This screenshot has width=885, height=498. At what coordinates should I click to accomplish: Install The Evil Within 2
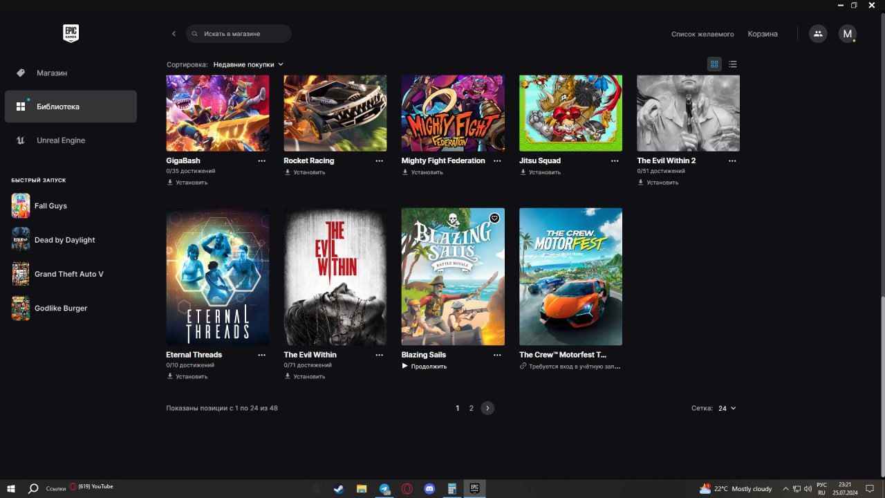658,183
